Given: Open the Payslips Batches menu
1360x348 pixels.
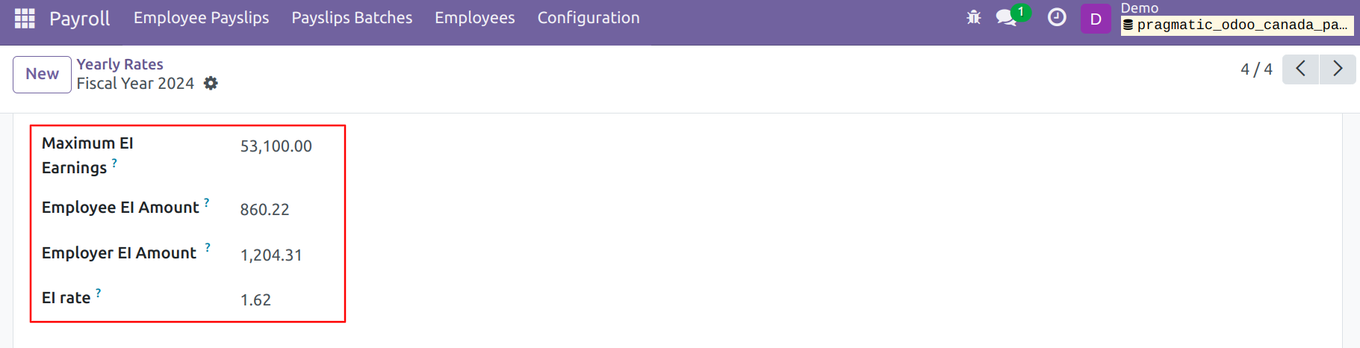Looking at the screenshot, I should 352,18.
